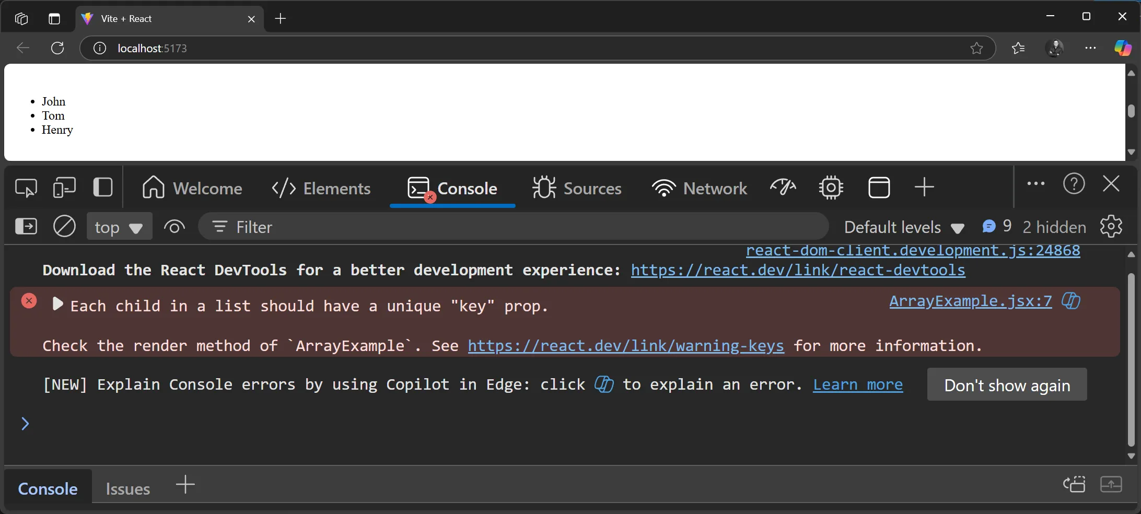Clear the console
The height and width of the screenshot is (514, 1141).
(x=65, y=226)
